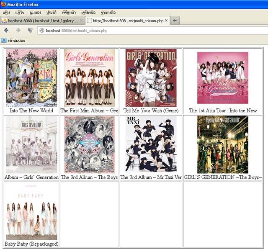This screenshot has width=268, height=252.
Task: Click the Tell Me Your Wish cover
Action: click(x=151, y=78)
